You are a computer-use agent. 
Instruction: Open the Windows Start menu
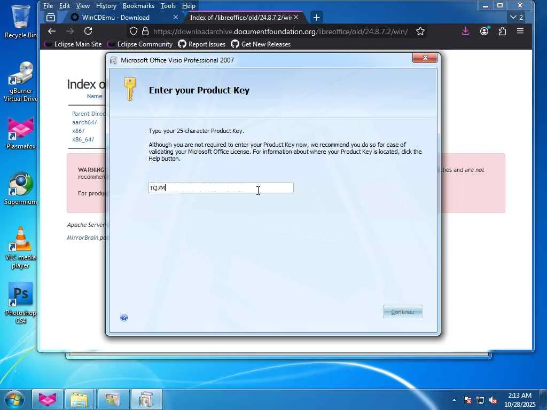pyautogui.click(x=14, y=399)
